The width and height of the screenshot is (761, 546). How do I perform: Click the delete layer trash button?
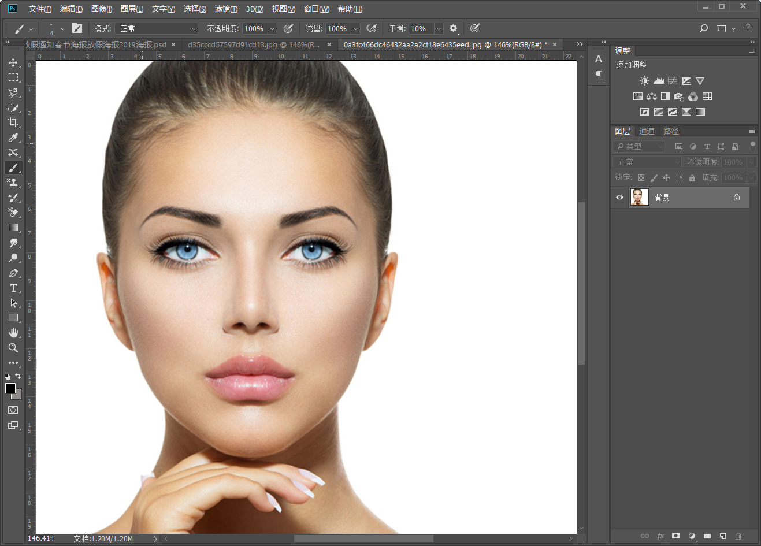(x=738, y=536)
